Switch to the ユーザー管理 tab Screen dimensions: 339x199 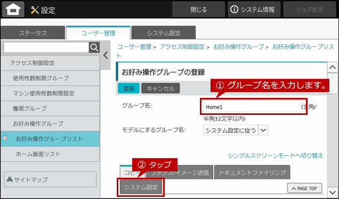(x=99, y=33)
